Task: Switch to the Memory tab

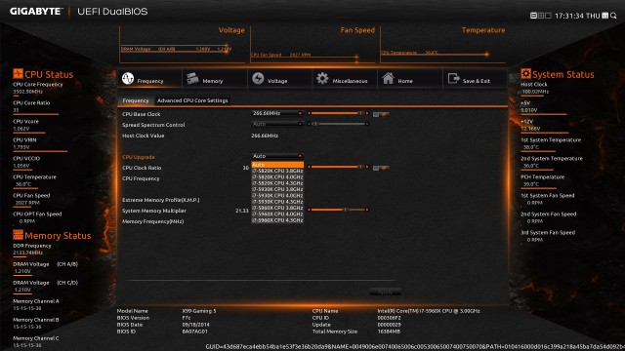Action: click(x=215, y=78)
